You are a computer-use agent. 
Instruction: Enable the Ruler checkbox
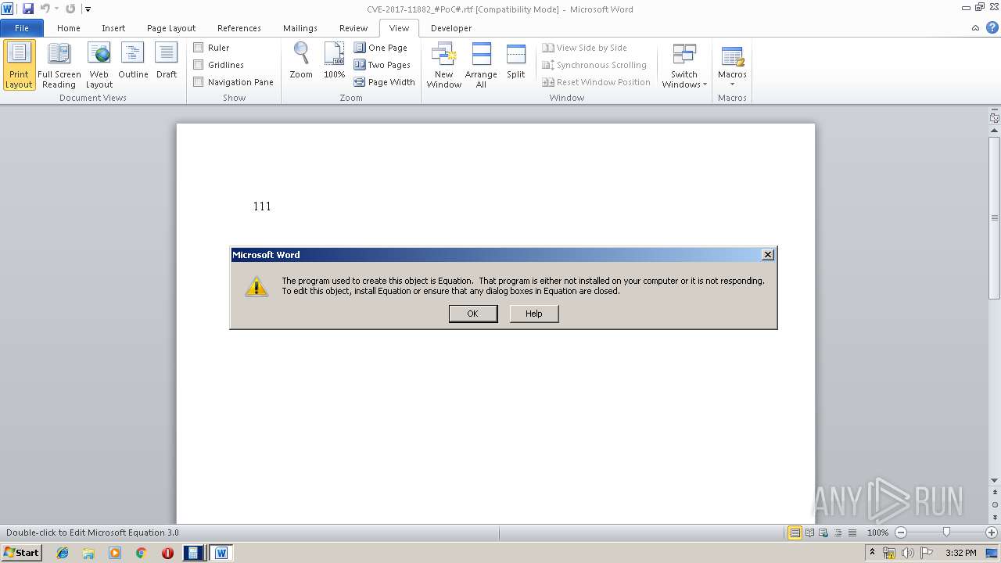(199, 48)
